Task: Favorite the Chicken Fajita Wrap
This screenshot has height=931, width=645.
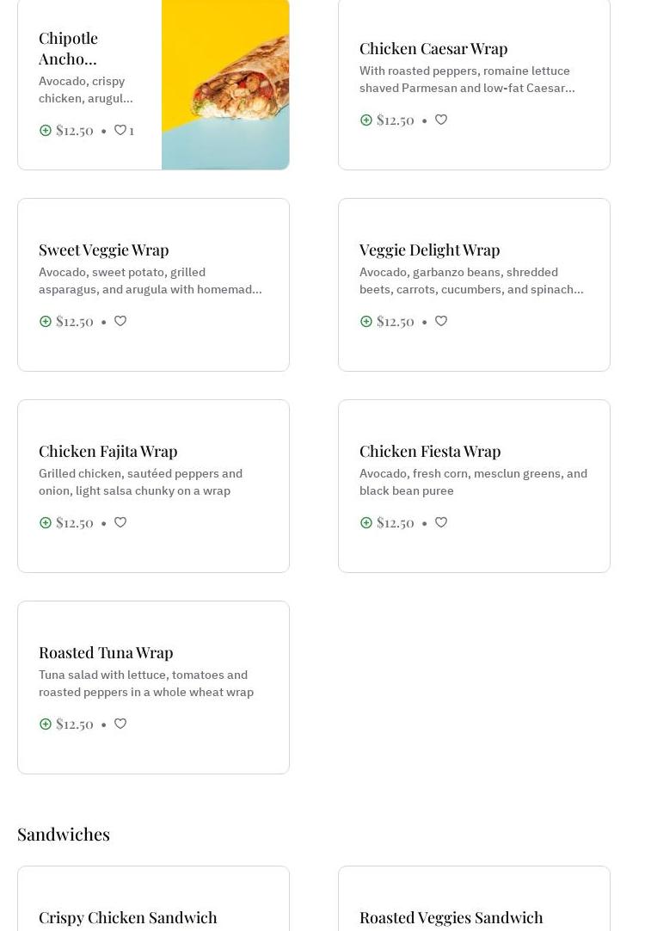Action: 120,522
